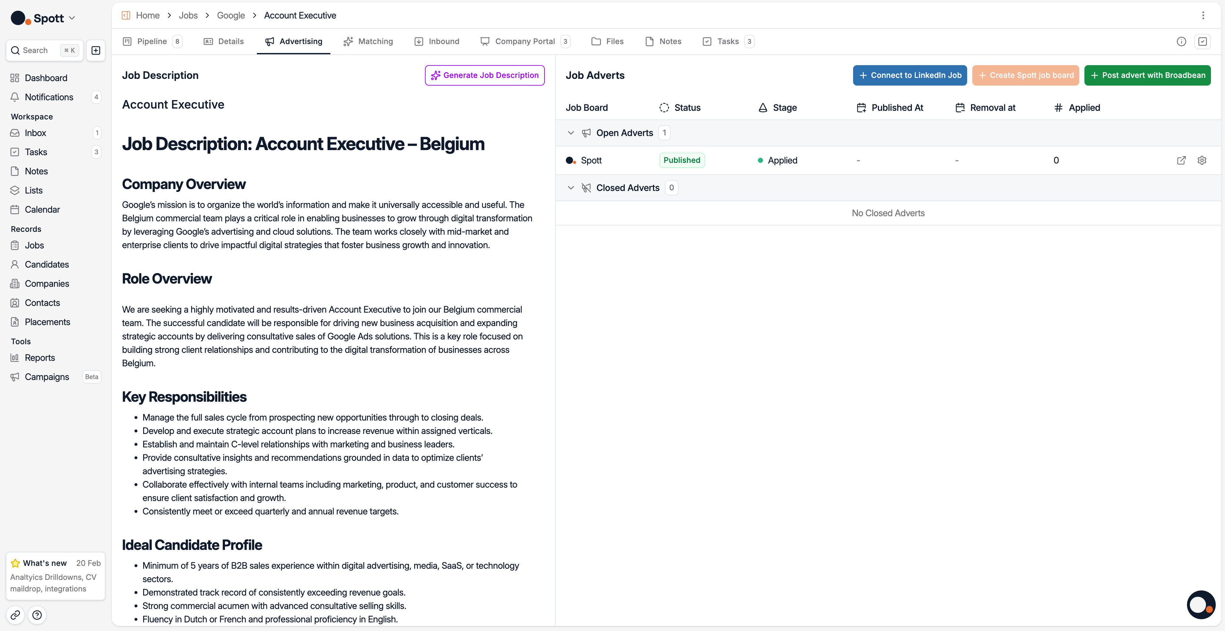Open the checklist panel icon beside the info icon

point(1203,41)
